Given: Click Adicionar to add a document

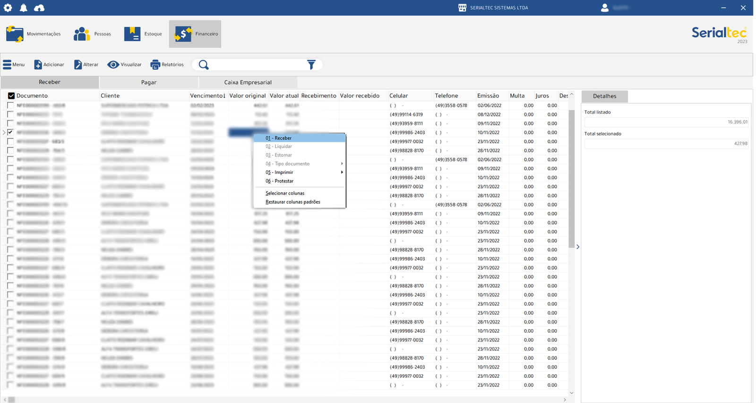Looking at the screenshot, I should 49,65.
